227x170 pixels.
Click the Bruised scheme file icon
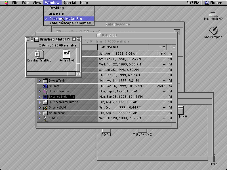[x=45, y=86]
